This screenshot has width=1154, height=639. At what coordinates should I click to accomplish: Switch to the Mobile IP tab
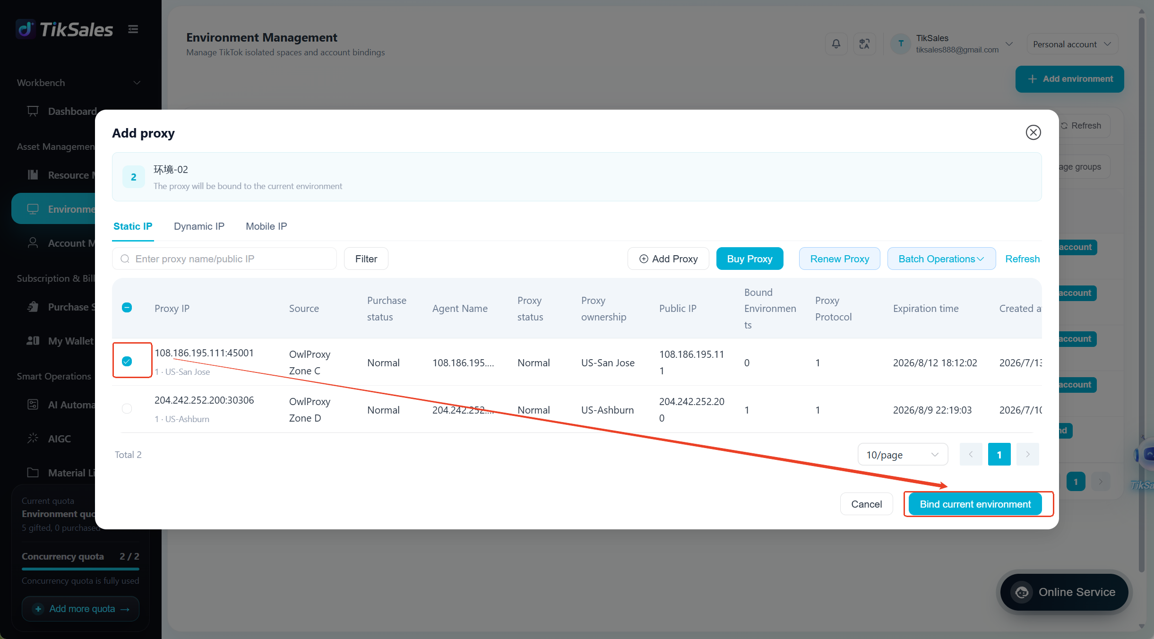266,226
